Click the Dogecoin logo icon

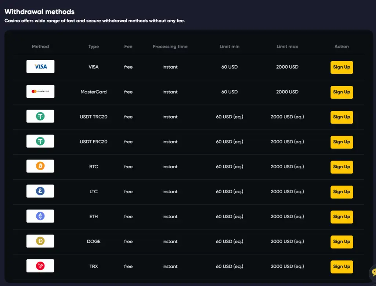pos(40,241)
